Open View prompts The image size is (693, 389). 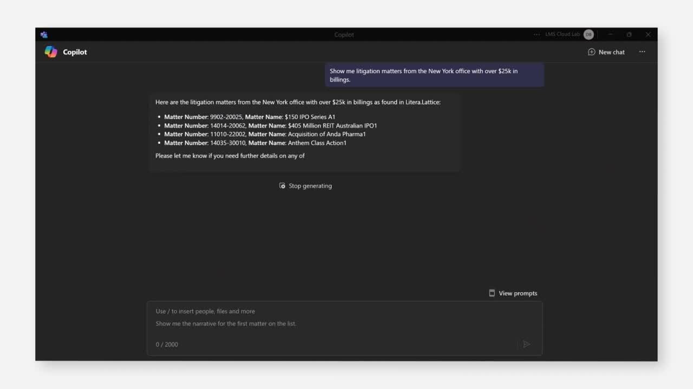(x=513, y=293)
